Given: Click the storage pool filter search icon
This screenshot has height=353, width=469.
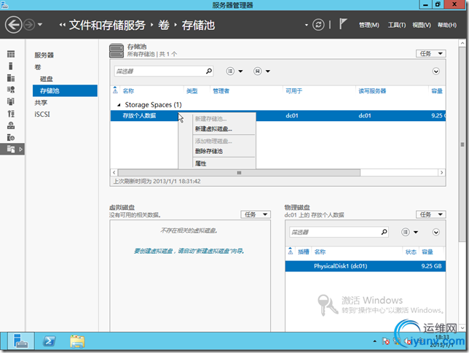Looking at the screenshot, I should tap(209, 71).
